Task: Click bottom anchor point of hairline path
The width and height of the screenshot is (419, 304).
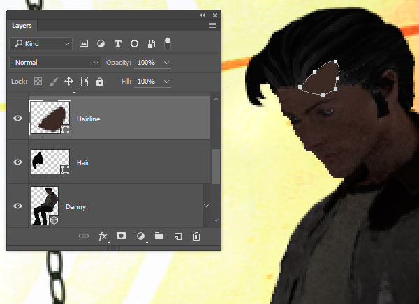Action: click(x=323, y=95)
